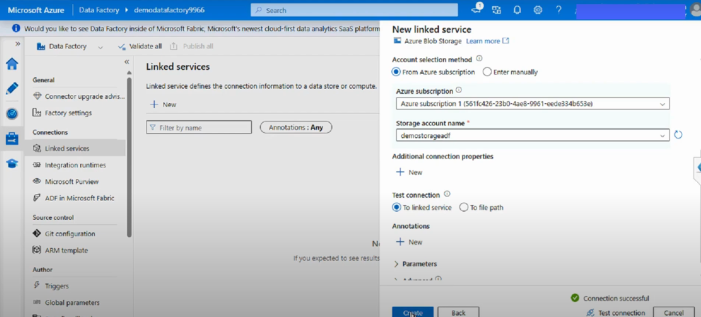The height and width of the screenshot is (317, 701).
Task: Open Integration runtimes
Action: [x=69, y=165]
